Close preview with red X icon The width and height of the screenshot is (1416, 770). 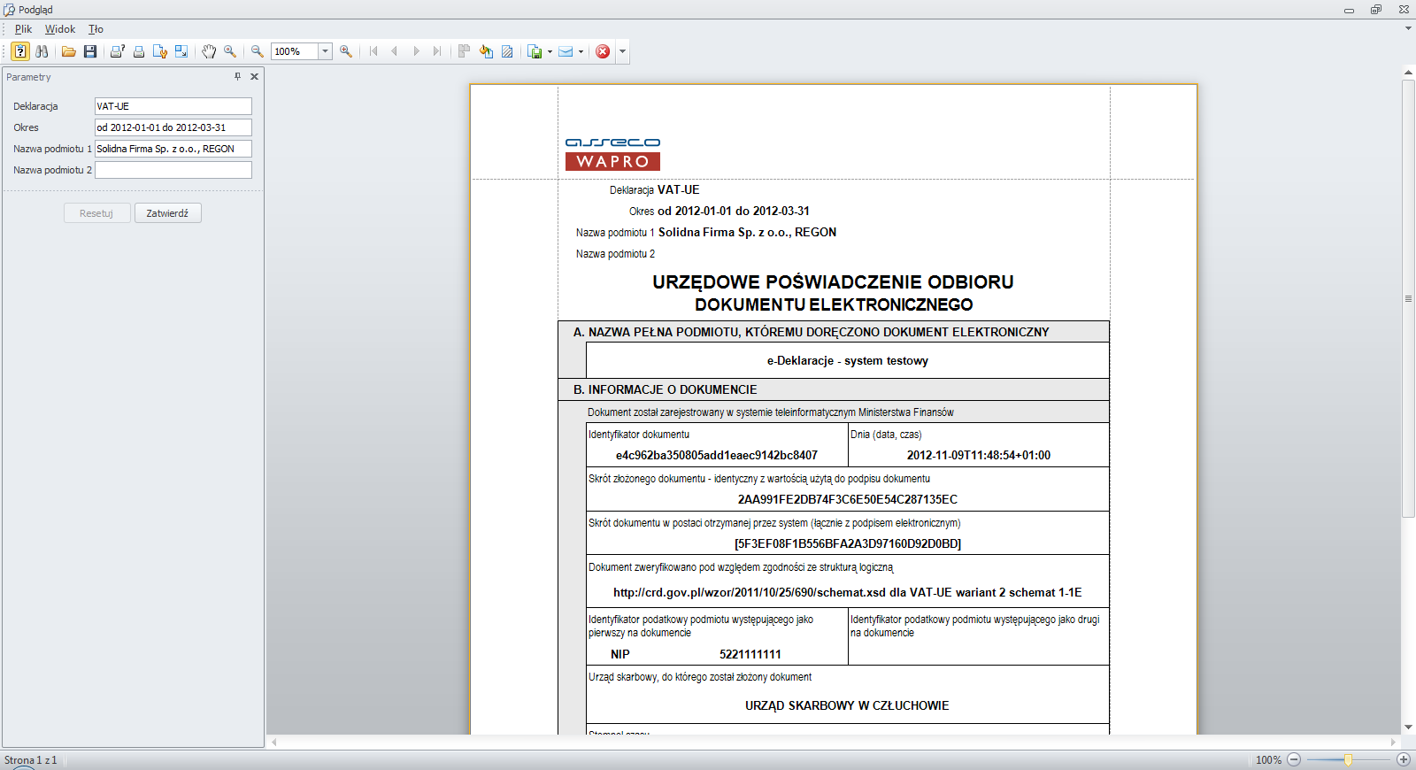tap(603, 51)
